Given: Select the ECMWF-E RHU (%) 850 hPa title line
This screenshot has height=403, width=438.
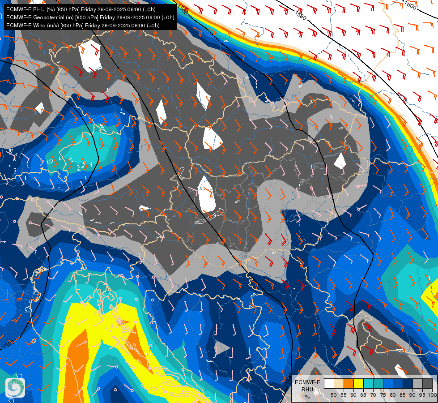Looking at the screenshot, I should click(81, 9).
